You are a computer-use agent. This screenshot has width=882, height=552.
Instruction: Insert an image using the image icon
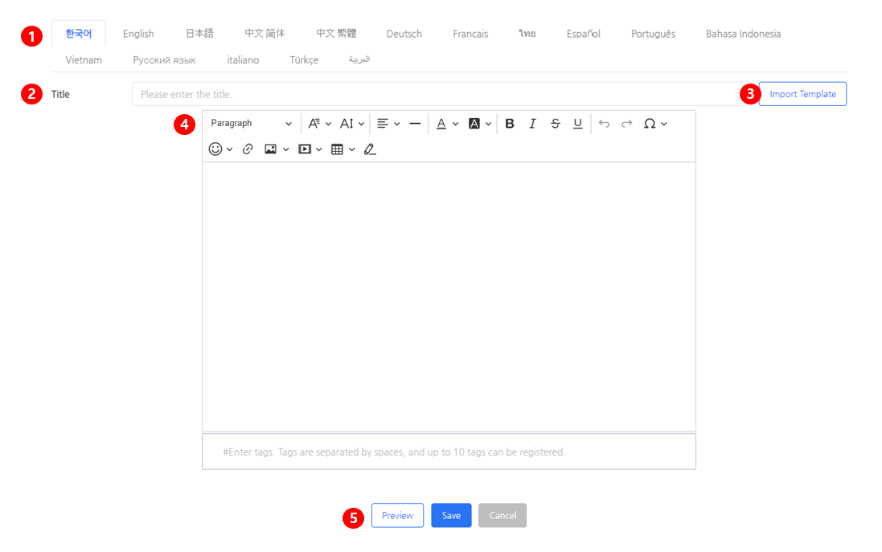[x=276, y=149]
